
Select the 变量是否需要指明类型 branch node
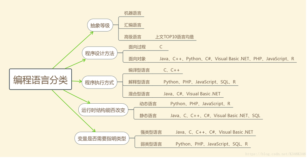(102, 138)
